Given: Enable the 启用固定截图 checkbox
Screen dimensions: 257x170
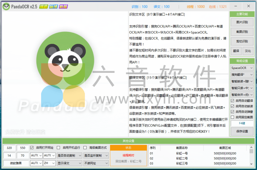Looking at the screenshot, I should pyautogui.click(x=232, y=117).
